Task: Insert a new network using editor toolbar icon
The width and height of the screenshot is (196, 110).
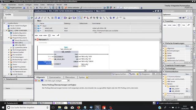Action: coord(36,18)
